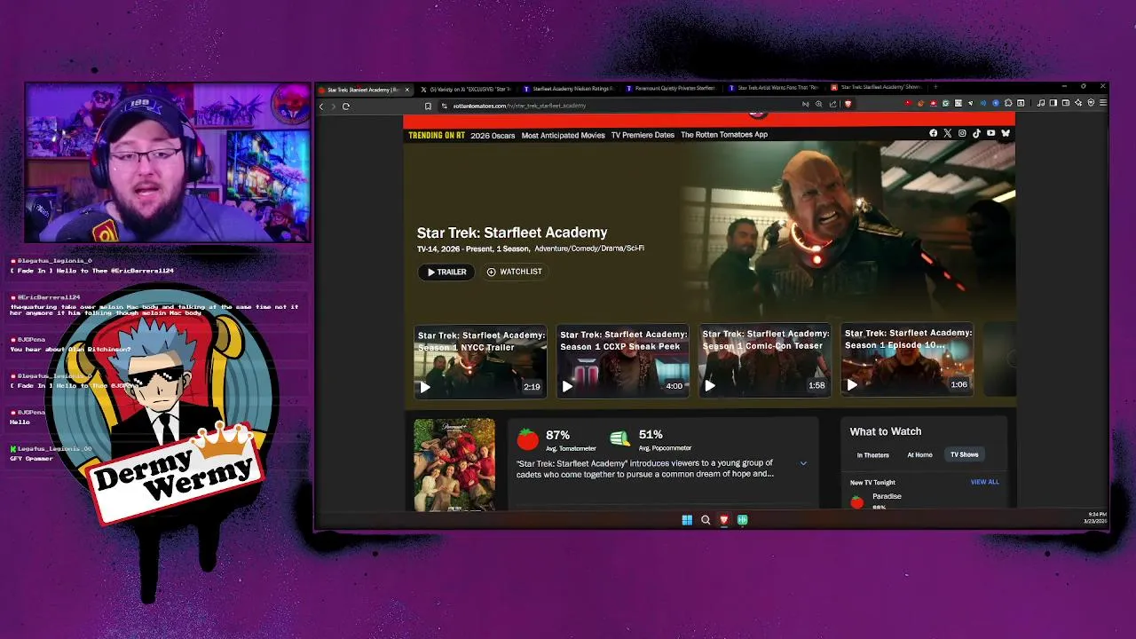
Task: Open a new browser tab
Action: 935,87
